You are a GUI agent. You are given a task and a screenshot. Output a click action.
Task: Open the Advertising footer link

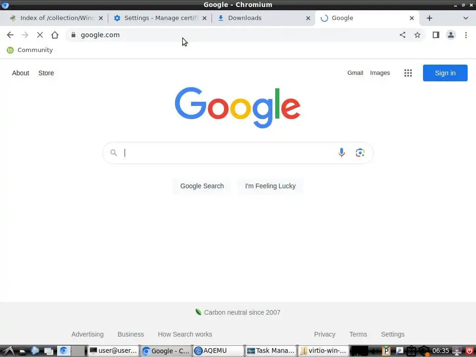click(87, 334)
